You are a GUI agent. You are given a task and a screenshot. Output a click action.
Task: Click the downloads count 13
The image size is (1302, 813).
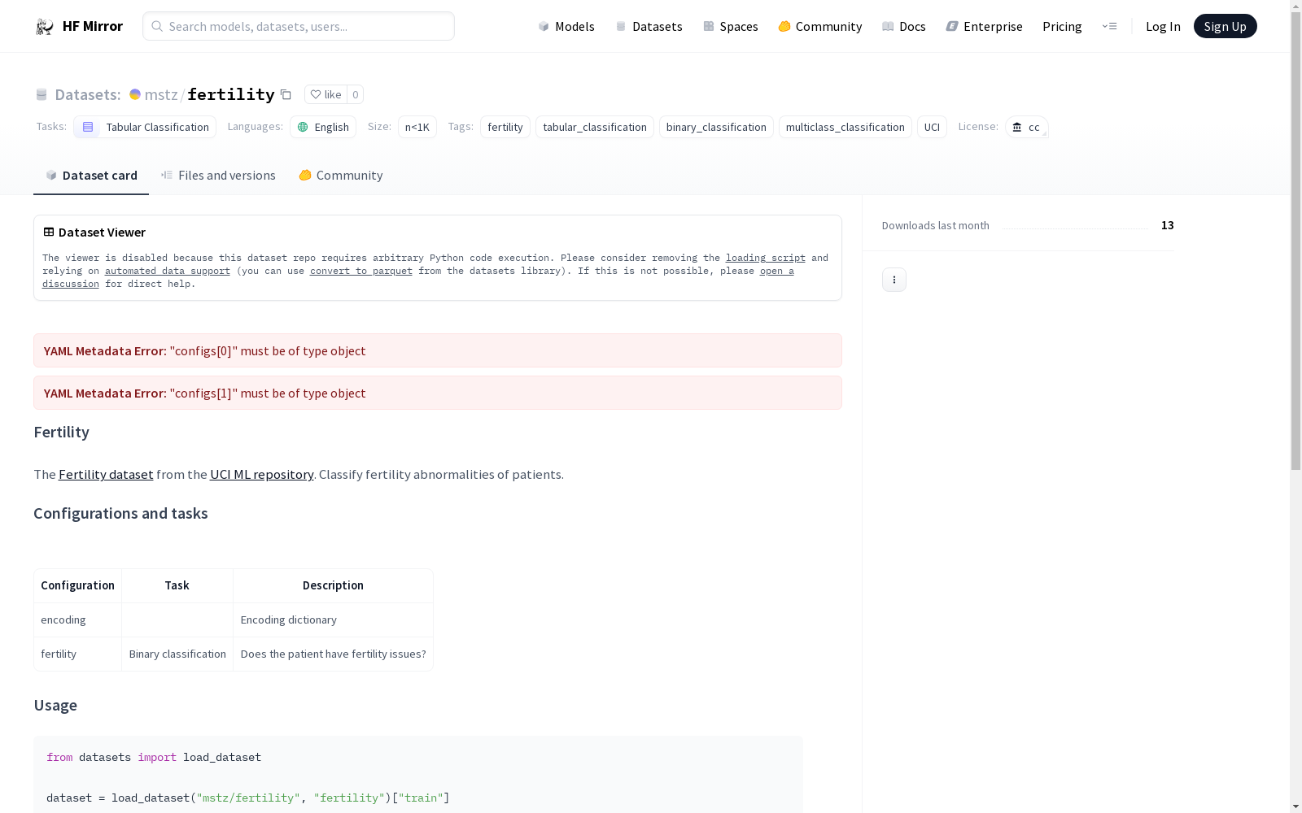point(1168,225)
